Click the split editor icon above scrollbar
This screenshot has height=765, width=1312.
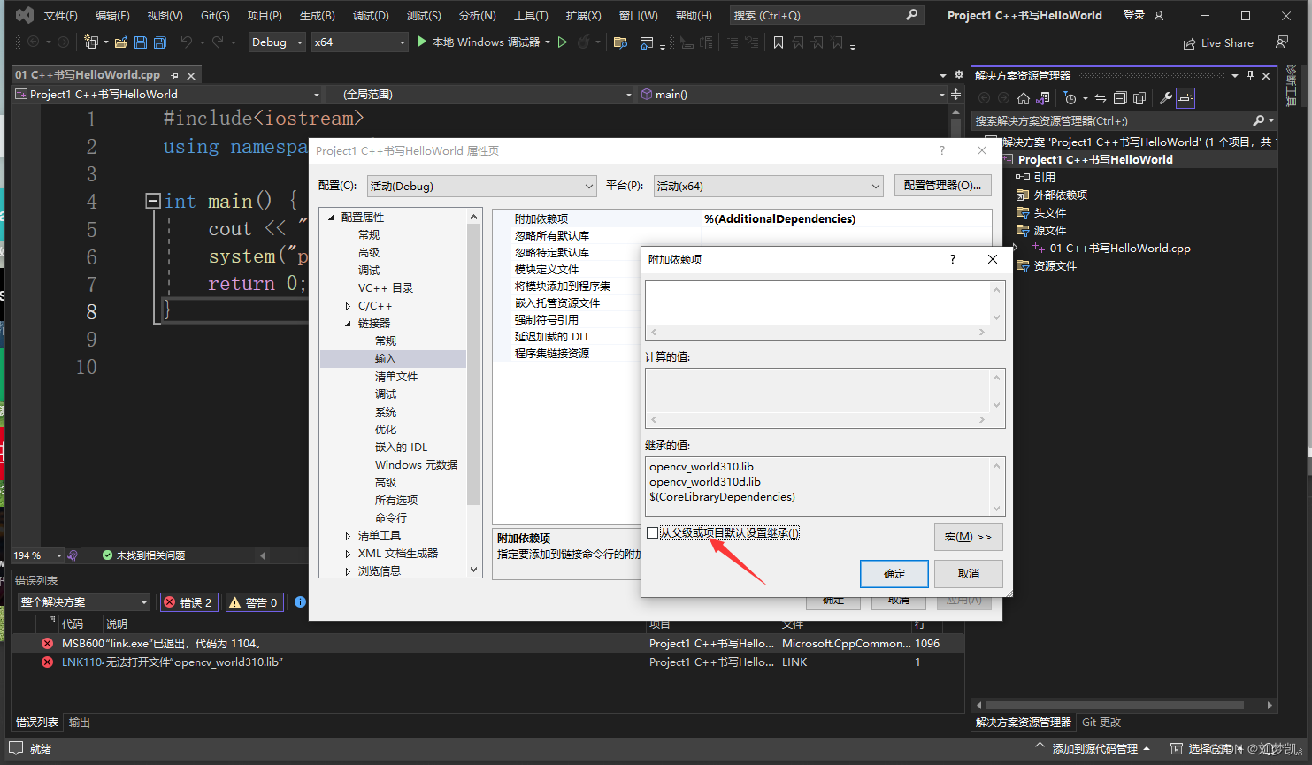[956, 94]
